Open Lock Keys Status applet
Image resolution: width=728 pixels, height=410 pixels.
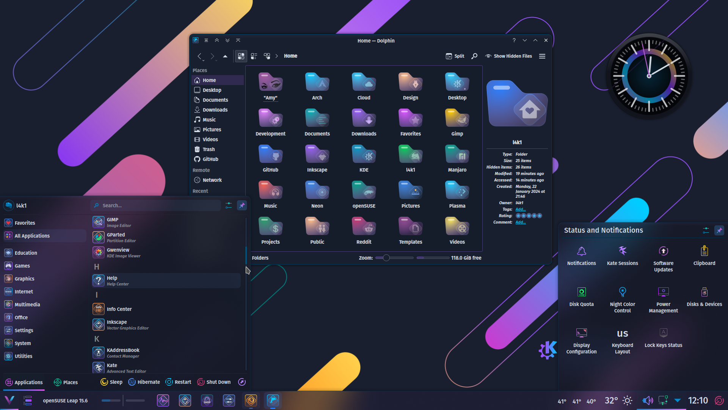663,337
